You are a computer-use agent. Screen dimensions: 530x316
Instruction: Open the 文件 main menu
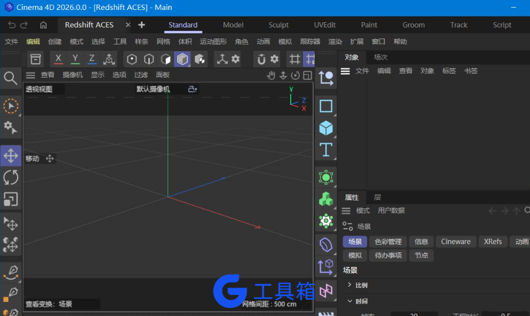(11, 41)
